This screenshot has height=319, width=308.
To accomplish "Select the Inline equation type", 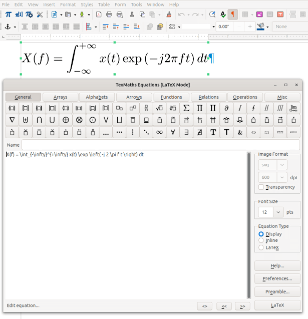I will [x=261, y=240].
